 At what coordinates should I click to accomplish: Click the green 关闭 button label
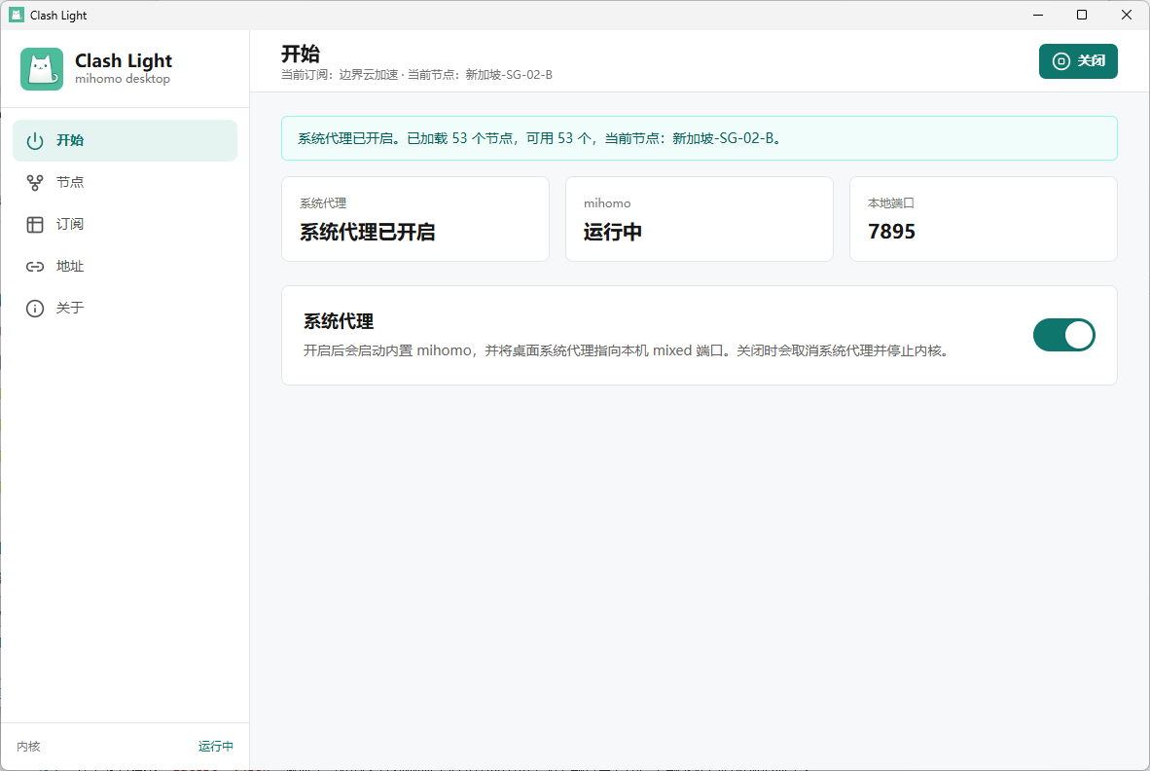point(1092,61)
